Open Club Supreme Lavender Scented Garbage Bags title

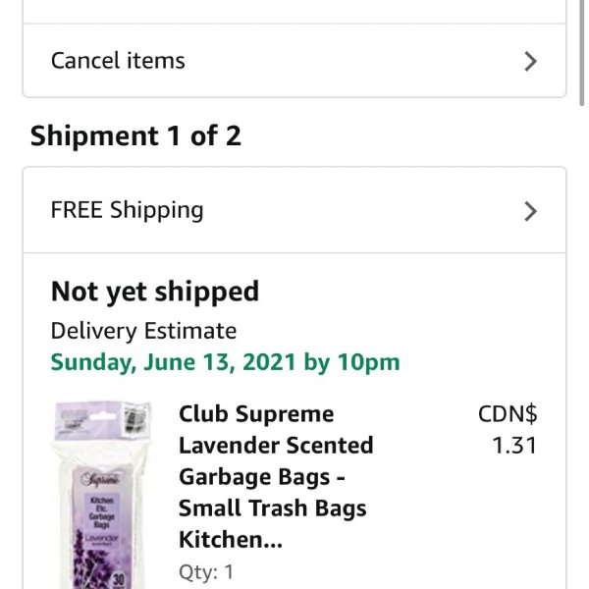pyautogui.click(x=276, y=476)
